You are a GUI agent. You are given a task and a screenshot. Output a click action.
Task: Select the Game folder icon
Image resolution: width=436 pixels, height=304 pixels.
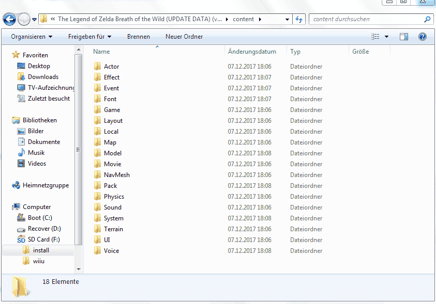click(x=97, y=109)
